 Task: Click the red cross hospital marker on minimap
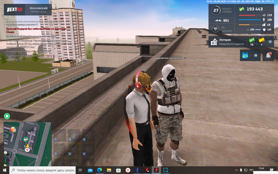coord(27,150)
